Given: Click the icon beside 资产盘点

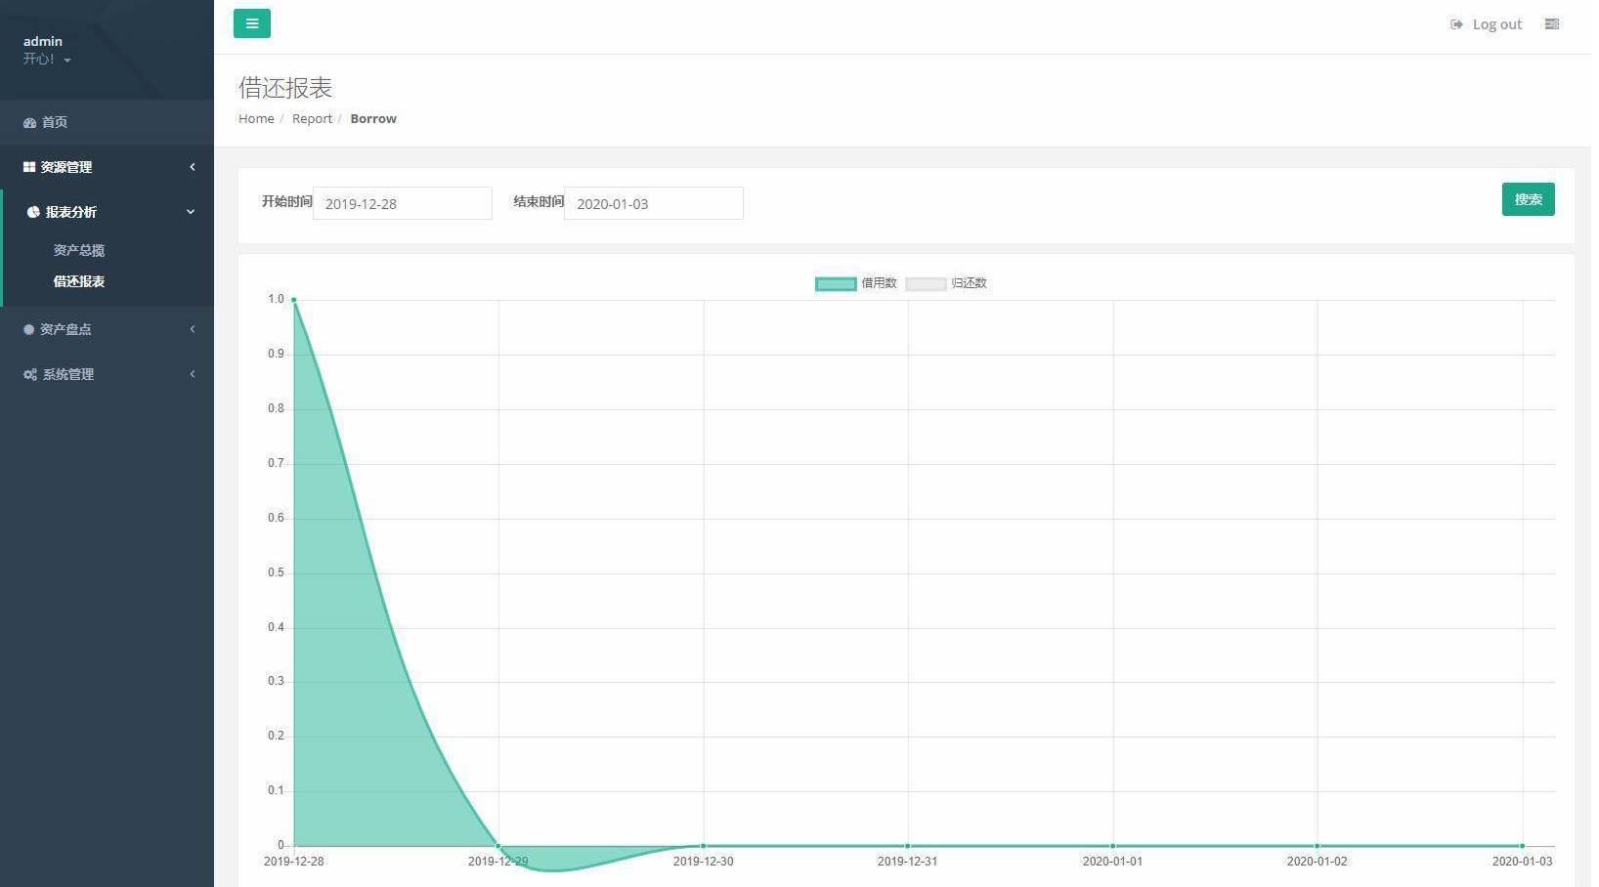Looking at the screenshot, I should coord(28,329).
